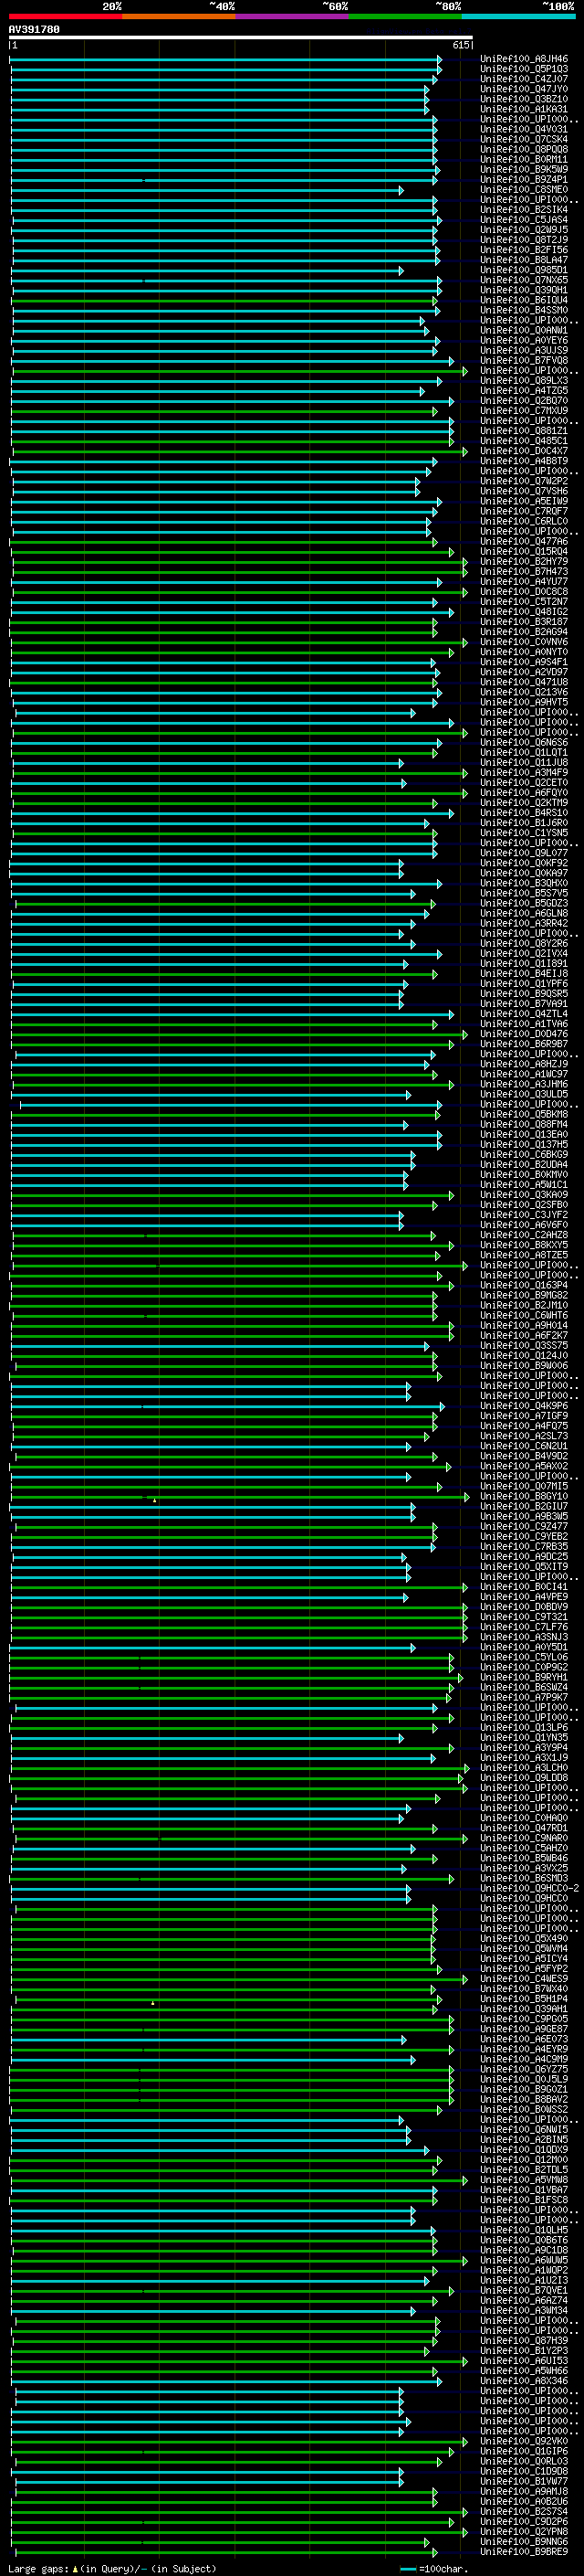584x2576 pixels.
Task: Select hit label UniRef100_Q13EA0
Action: (x=524, y=1134)
